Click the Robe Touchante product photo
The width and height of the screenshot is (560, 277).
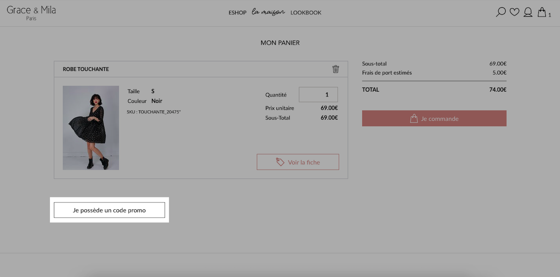pos(91,128)
